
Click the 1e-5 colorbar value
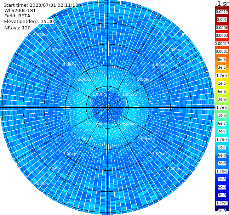222,84
